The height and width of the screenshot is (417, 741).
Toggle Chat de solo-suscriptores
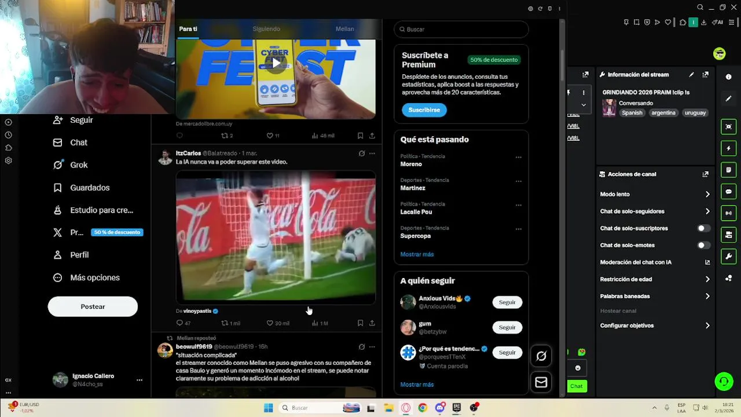pyautogui.click(x=703, y=228)
